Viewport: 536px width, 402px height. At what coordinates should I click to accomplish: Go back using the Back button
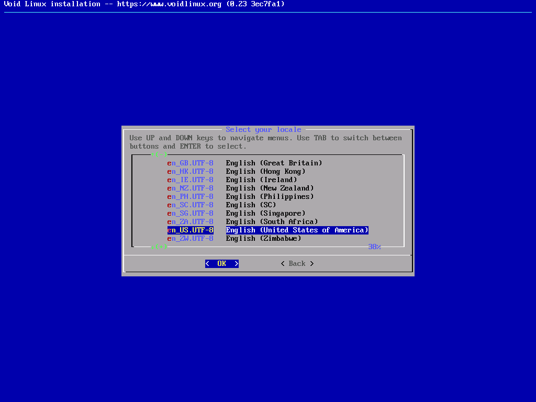[297, 264]
